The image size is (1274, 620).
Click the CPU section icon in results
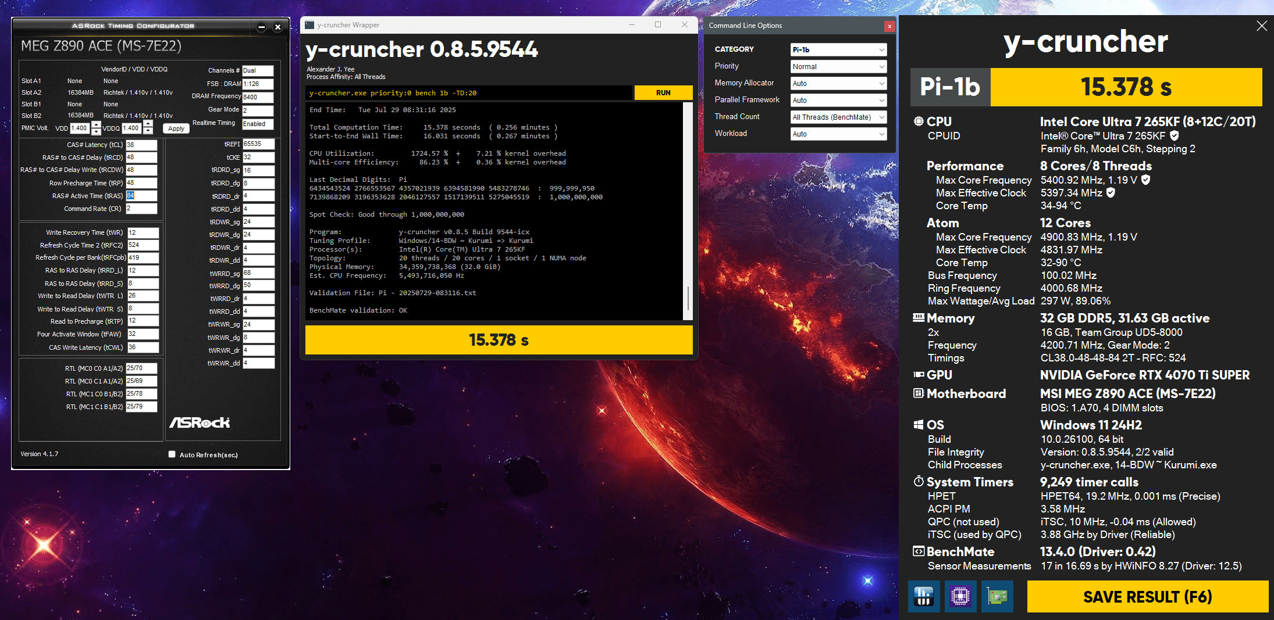919,121
